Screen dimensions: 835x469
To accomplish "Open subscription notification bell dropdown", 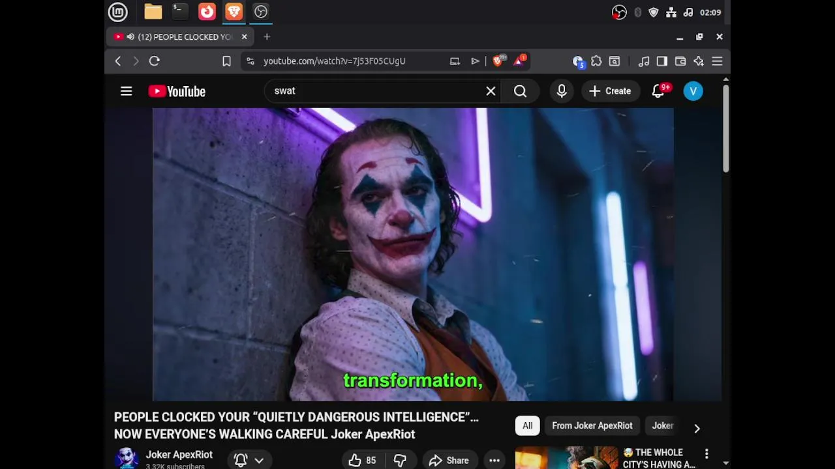I will [x=249, y=460].
